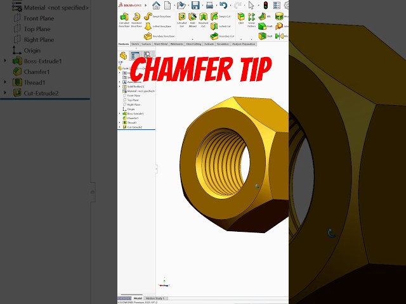Select the Model tab at the bottom
The image size is (406, 304).
(138, 298)
